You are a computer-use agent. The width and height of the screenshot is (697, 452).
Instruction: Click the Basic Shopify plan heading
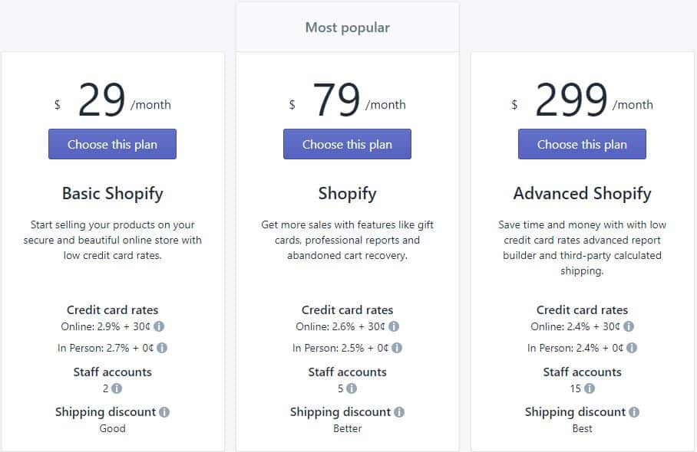[x=113, y=194]
